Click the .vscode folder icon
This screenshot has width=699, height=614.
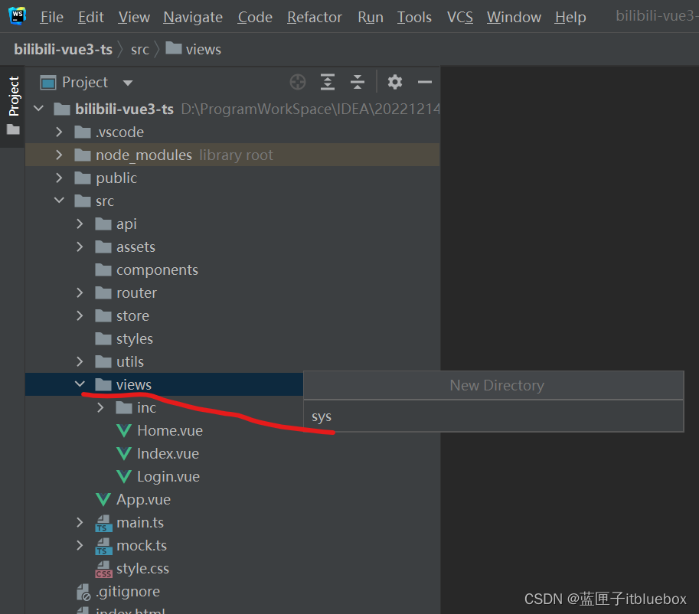(x=83, y=132)
